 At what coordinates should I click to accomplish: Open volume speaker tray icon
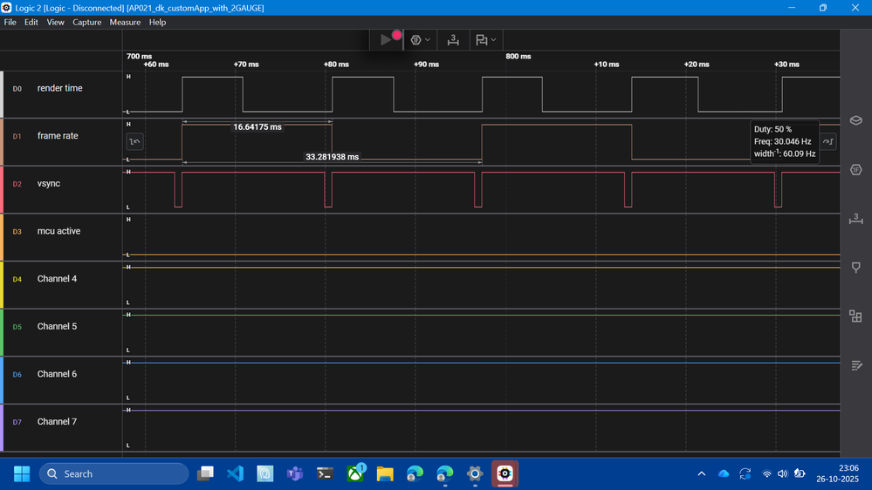[x=782, y=474]
